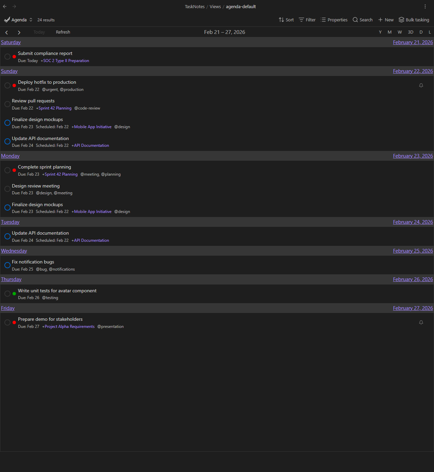This screenshot has width=434, height=472.
Task: Mark Submit compliance report as complete
Action: tap(7, 57)
